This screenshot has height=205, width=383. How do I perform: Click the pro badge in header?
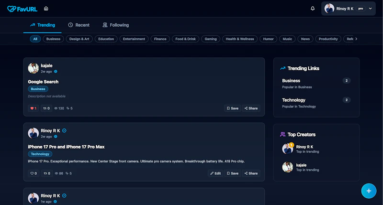pos(360,9)
